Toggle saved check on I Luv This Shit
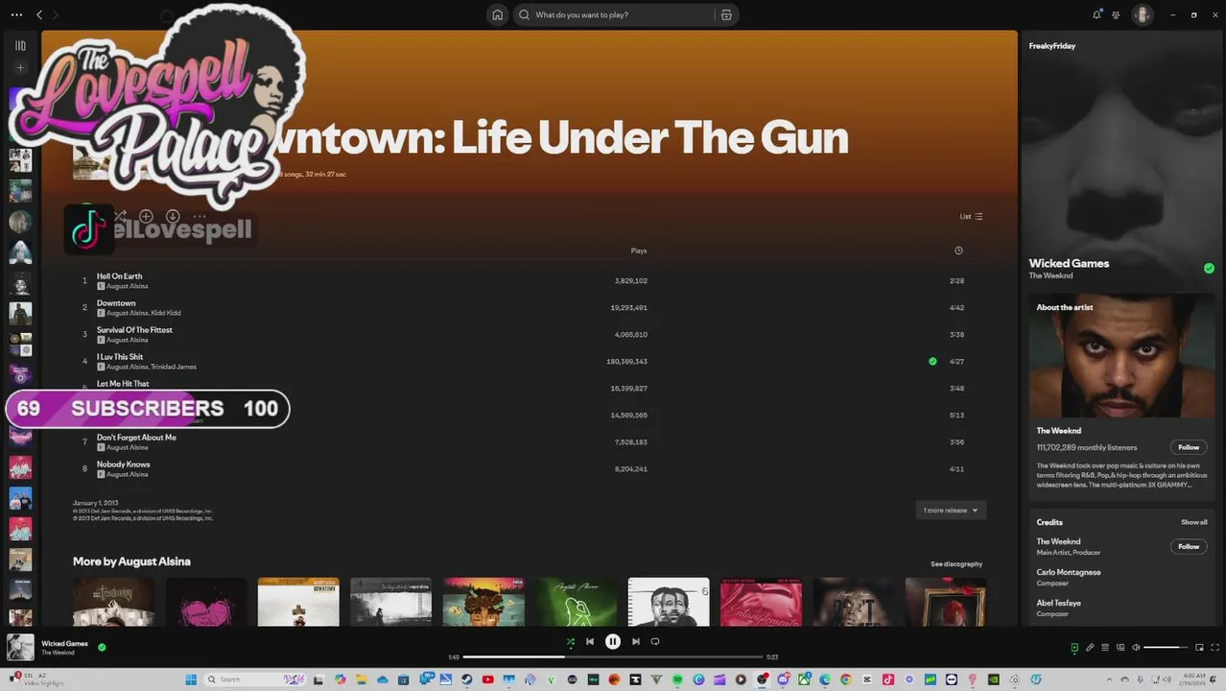 [932, 362]
